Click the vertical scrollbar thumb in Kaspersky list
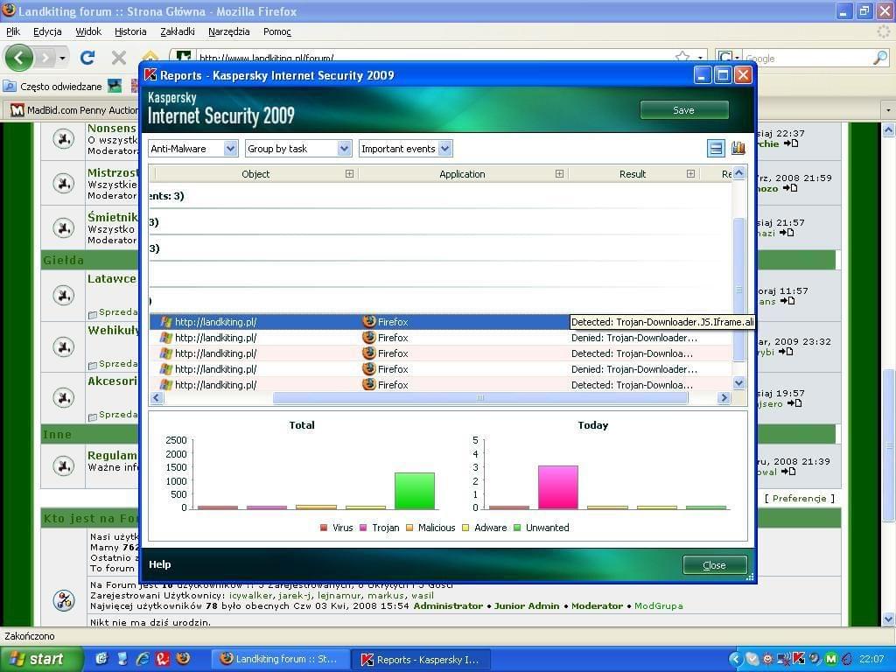 [738, 290]
